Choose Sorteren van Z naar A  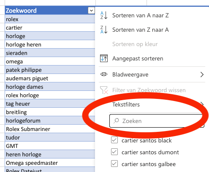click(141, 30)
